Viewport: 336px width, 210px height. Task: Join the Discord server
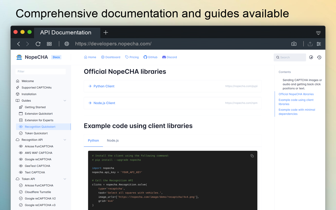pyautogui.click(x=169, y=57)
